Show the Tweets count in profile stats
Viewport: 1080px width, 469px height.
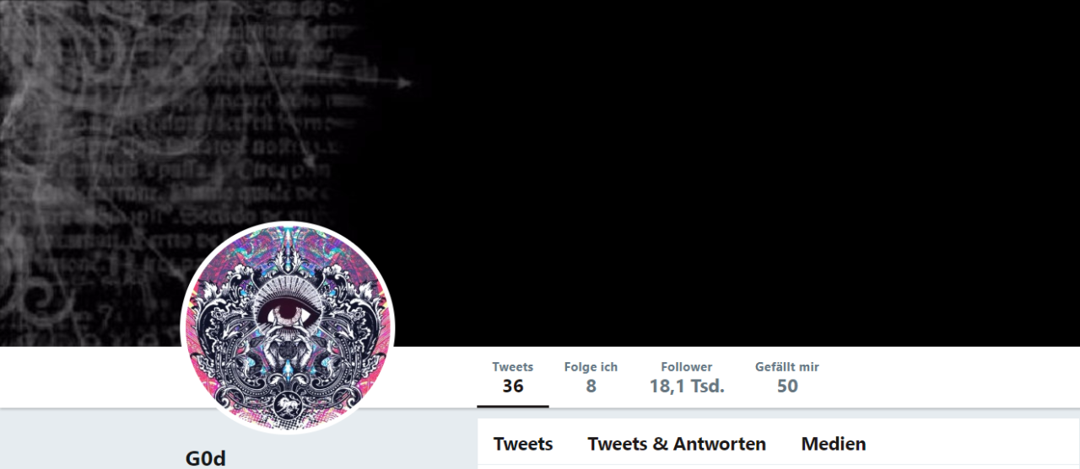tap(513, 378)
